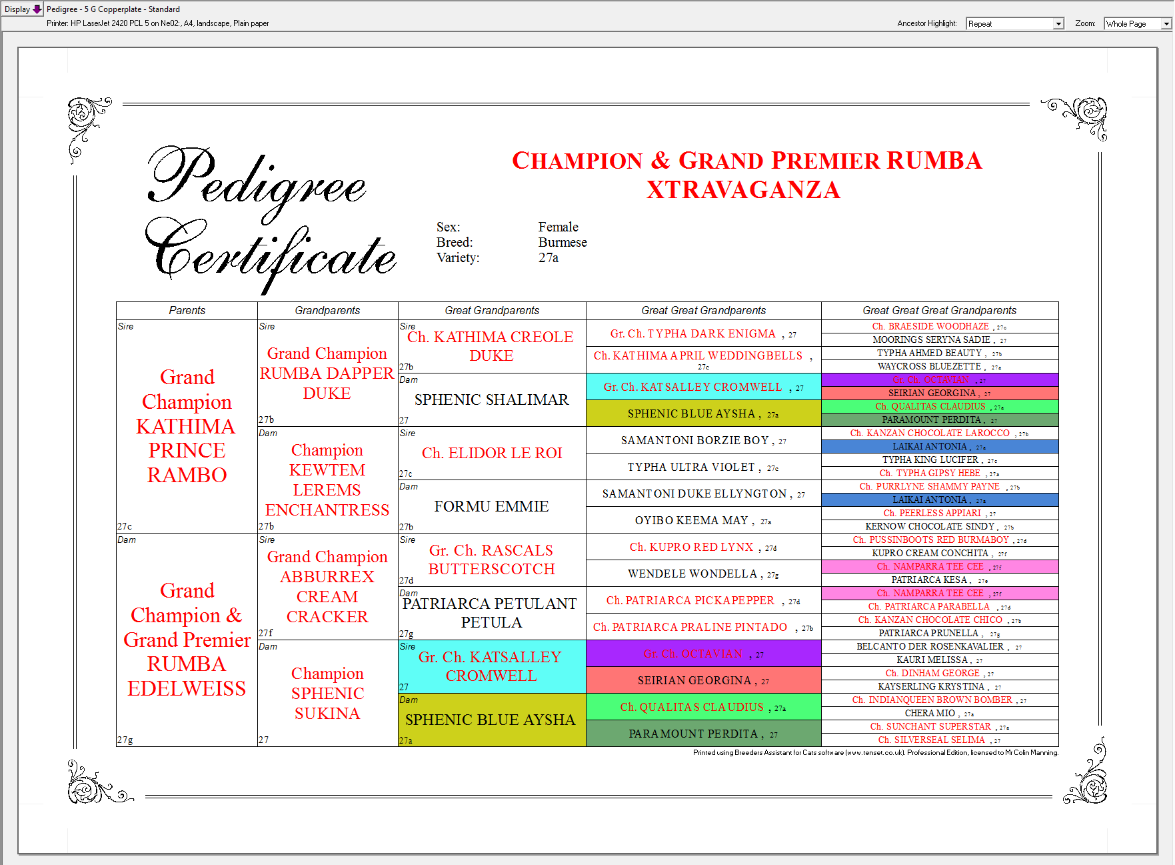This screenshot has width=1175, height=865.
Task: Click the Great Great Grandparents column header
Action: (x=704, y=311)
